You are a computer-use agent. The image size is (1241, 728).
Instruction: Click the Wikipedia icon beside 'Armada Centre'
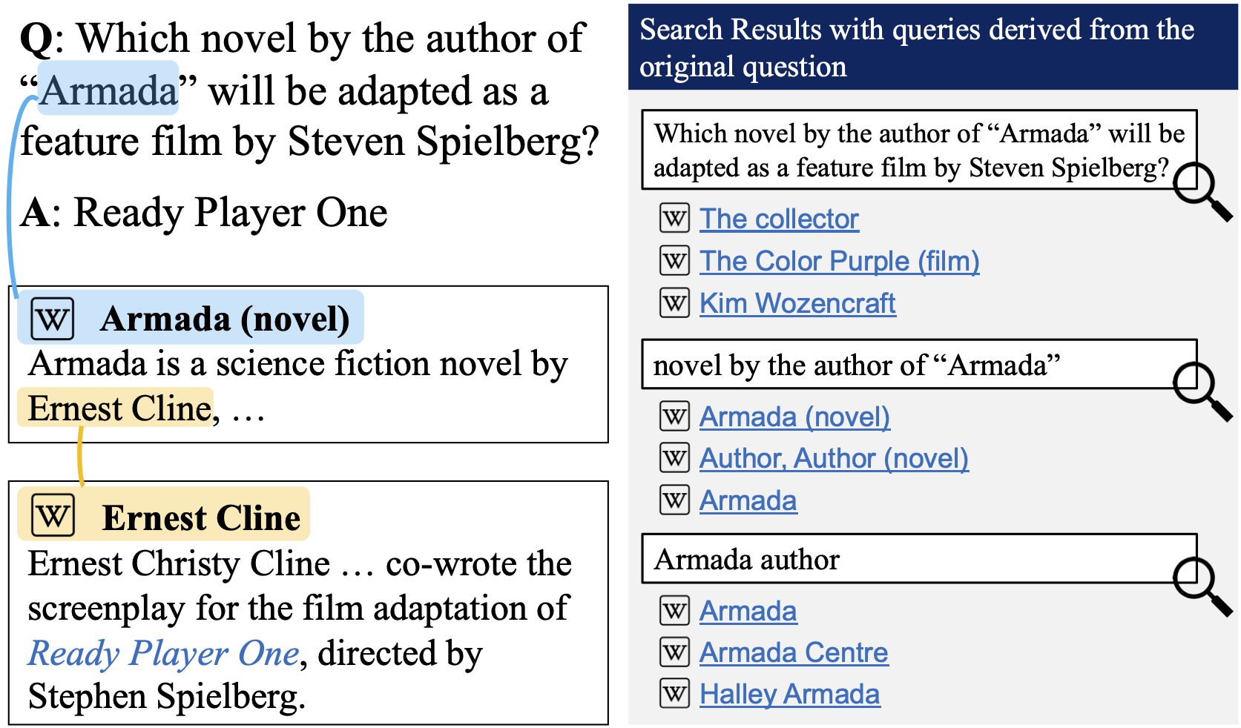click(674, 652)
